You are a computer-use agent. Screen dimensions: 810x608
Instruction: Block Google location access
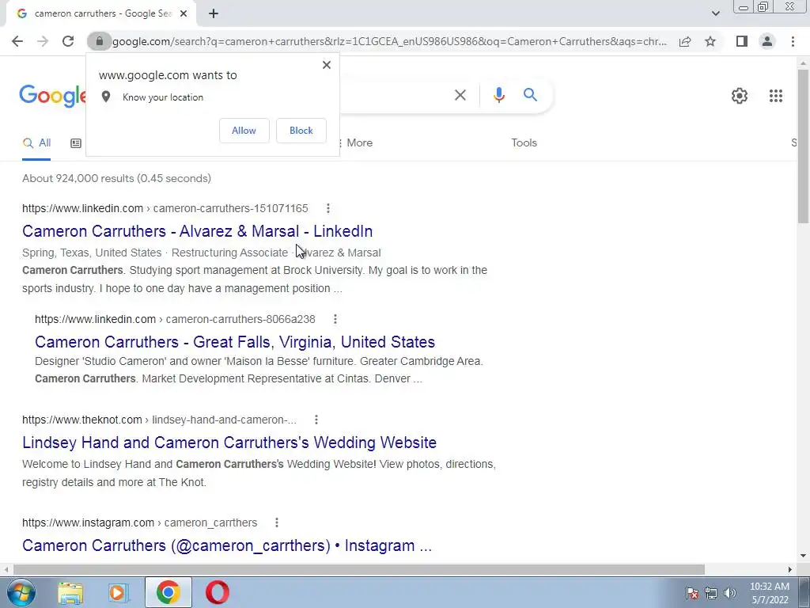(301, 131)
